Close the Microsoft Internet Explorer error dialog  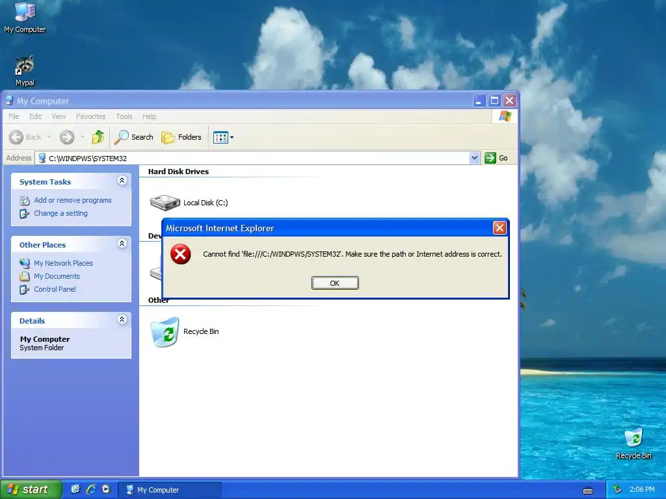[499, 228]
